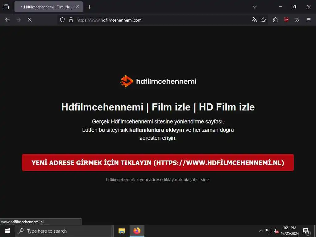Show site security padlock info
This screenshot has width=316, height=237.
tap(71, 20)
